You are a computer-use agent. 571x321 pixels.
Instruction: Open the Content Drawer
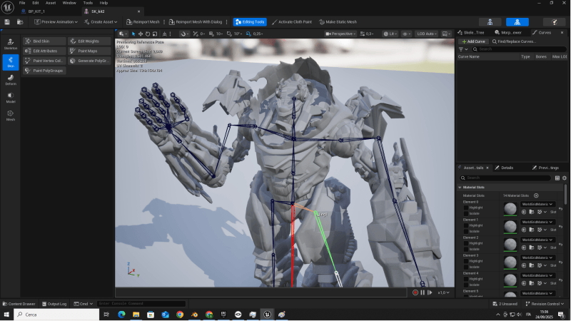pos(19,304)
